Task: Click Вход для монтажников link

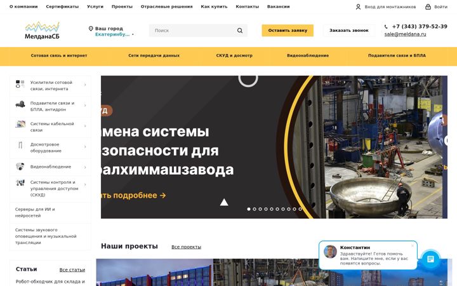Action: click(390, 7)
